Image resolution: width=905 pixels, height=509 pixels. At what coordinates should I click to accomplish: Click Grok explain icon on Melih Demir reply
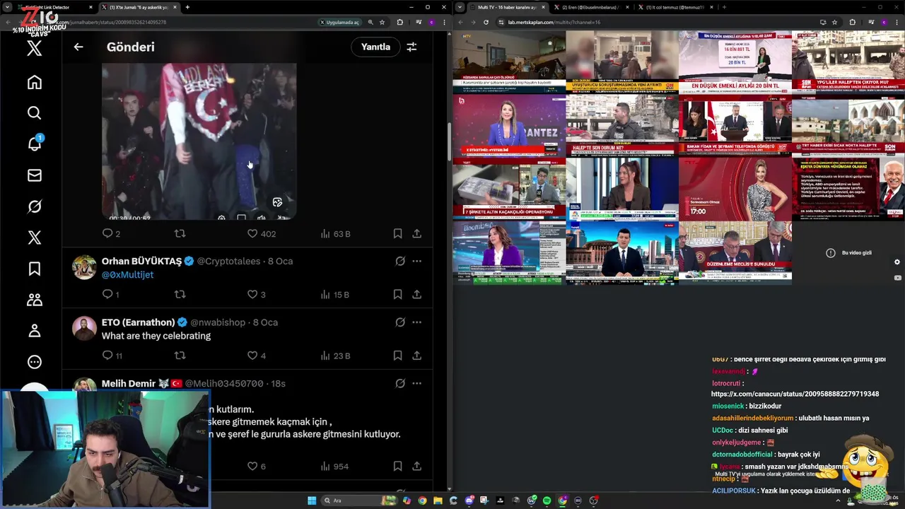pyautogui.click(x=400, y=383)
